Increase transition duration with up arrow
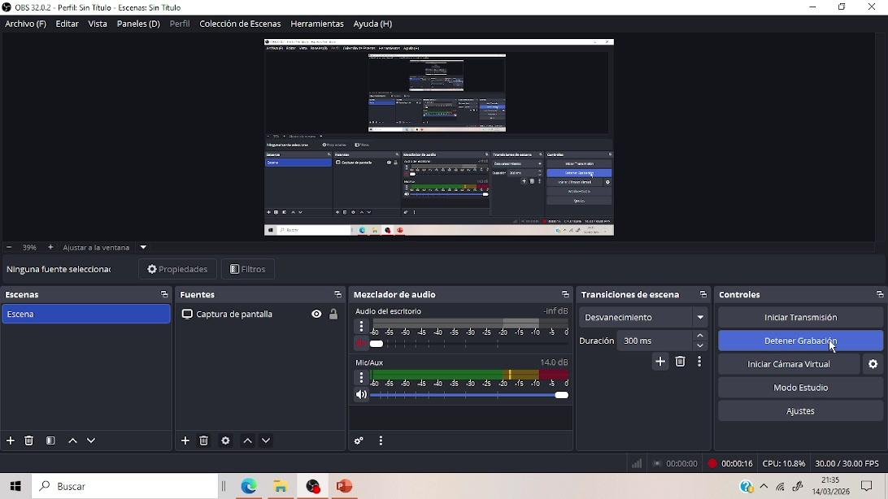The width and height of the screenshot is (888, 499). coord(700,336)
